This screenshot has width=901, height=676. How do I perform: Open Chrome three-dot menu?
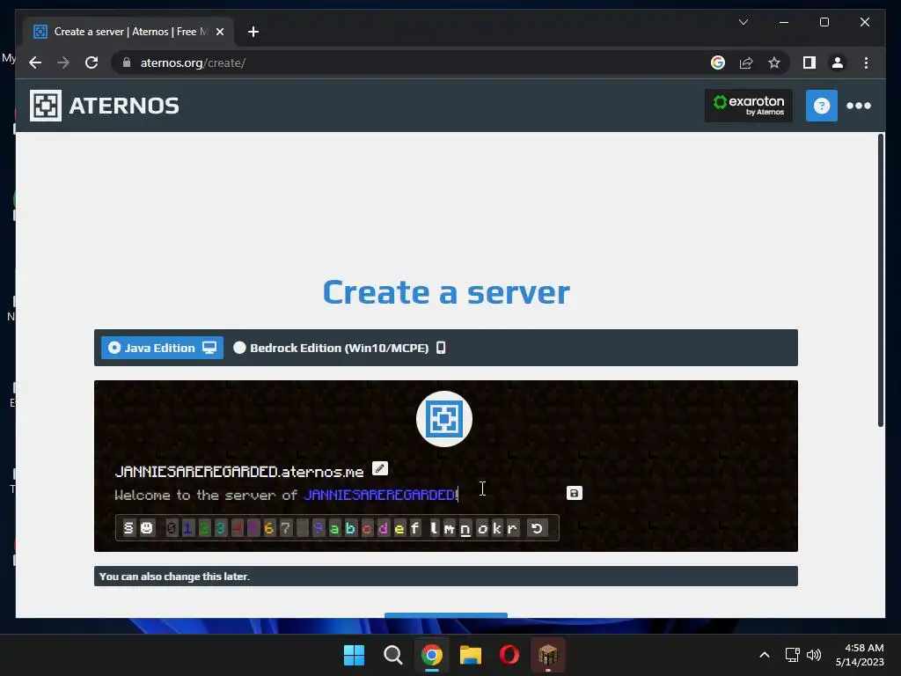[x=866, y=62]
